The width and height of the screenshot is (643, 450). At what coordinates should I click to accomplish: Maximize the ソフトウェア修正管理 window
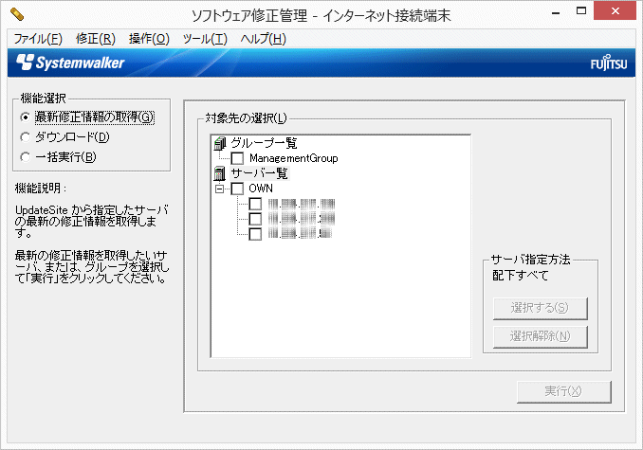pyautogui.click(x=581, y=11)
